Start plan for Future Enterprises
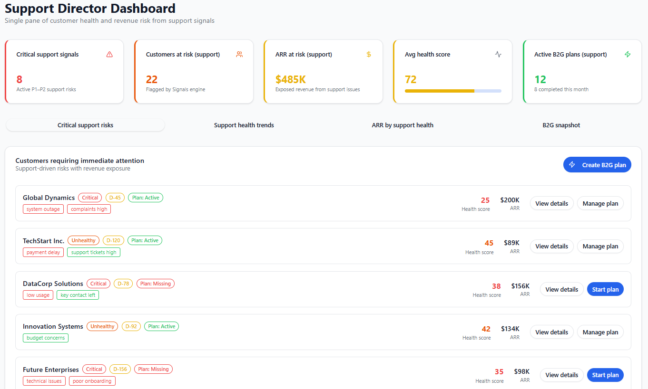This screenshot has height=389, width=648. [605, 375]
